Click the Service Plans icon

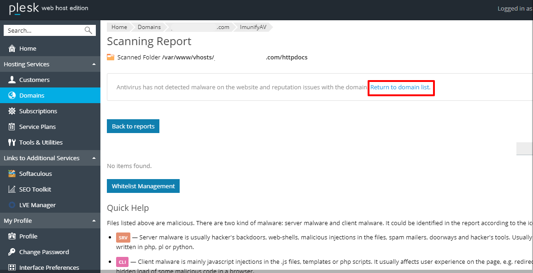[12, 127]
